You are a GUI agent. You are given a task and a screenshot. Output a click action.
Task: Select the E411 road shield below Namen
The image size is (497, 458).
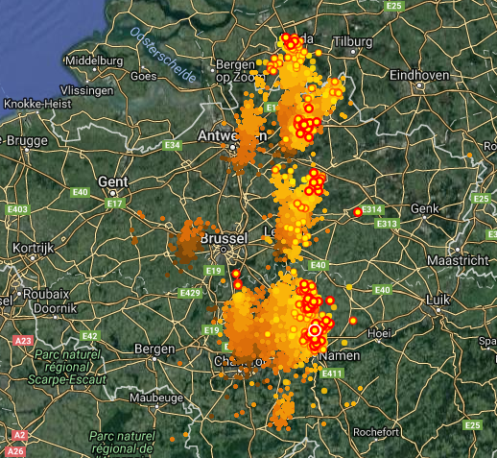[x=332, y=374]
